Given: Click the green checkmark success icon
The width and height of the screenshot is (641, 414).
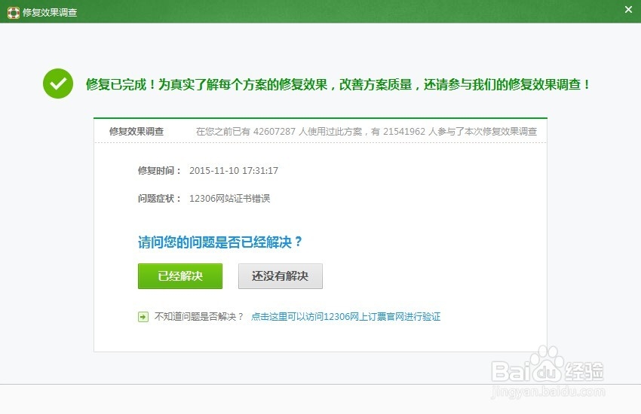Looking at the screenshot, I should (58, 84).
